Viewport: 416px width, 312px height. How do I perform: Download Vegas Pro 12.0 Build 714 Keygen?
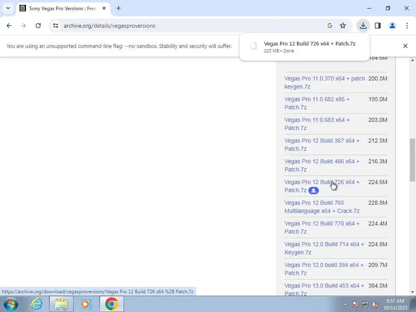click(x=324, y=248)
